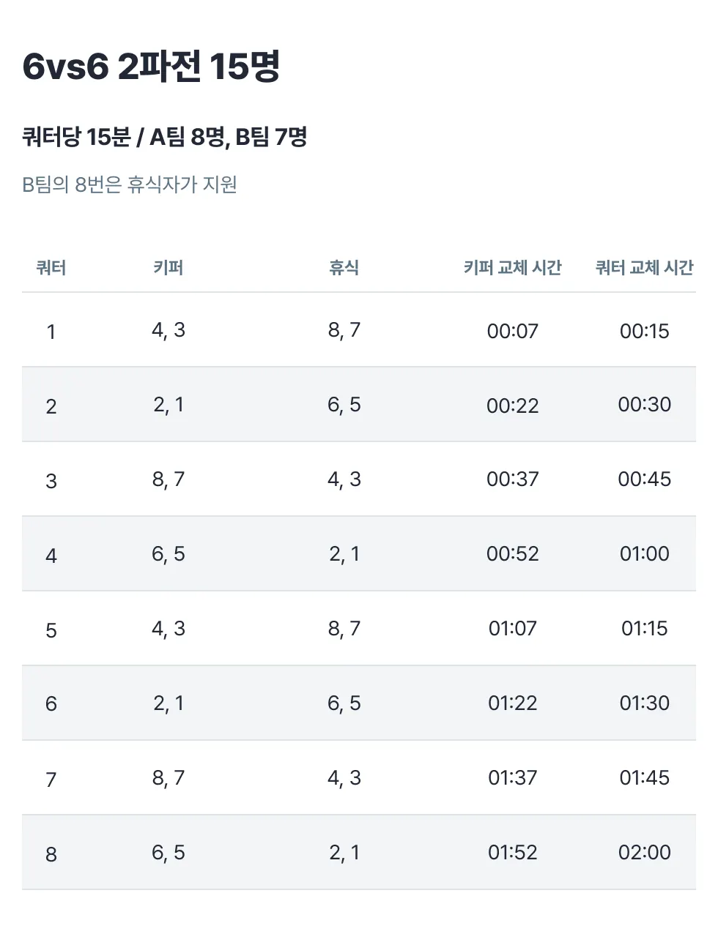The image size is (718, 934).
Task: Select the rest cell in quarter 5 row
Action: pos(344,629)
